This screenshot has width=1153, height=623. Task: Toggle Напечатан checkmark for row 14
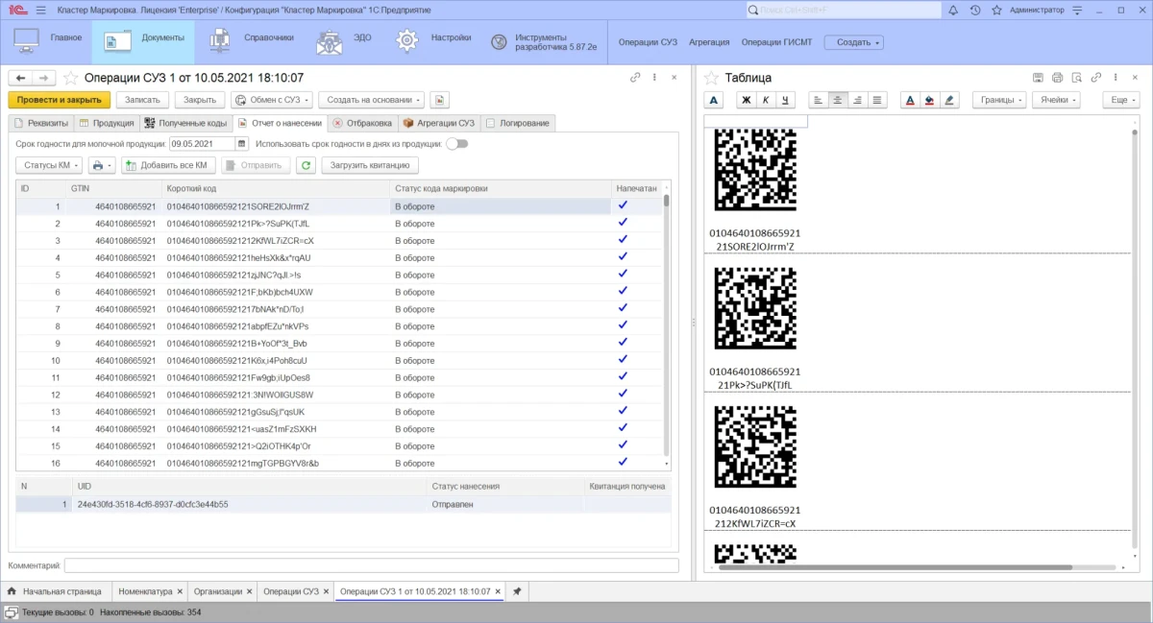pyautogui.click(x=623, y=428)
